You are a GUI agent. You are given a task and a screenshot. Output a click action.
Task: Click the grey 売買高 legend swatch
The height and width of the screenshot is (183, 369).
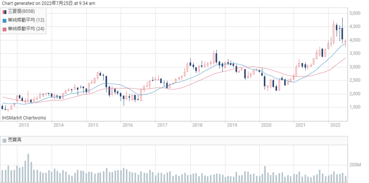[5, 140]
